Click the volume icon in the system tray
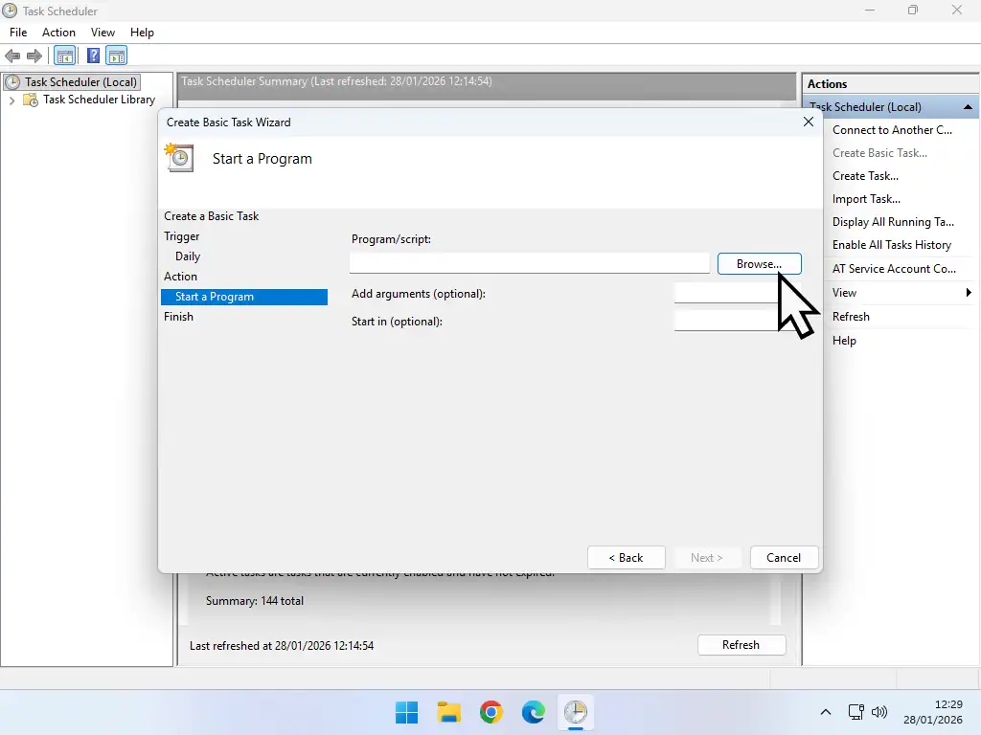The width and height of the screenshot is (981, 735). tap(878, 712)
